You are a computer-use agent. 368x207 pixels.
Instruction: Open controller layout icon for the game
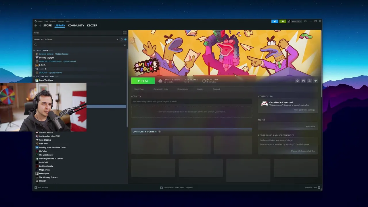pyautogui.click(x=303, y=81)
